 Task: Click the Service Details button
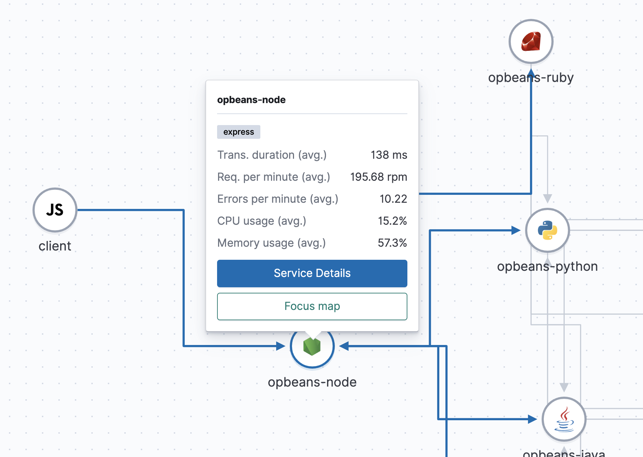click(x=312, y=273)
